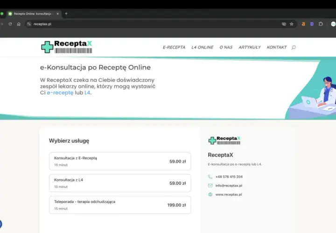Open the accessibility widget at left edge

click(0, 224)
